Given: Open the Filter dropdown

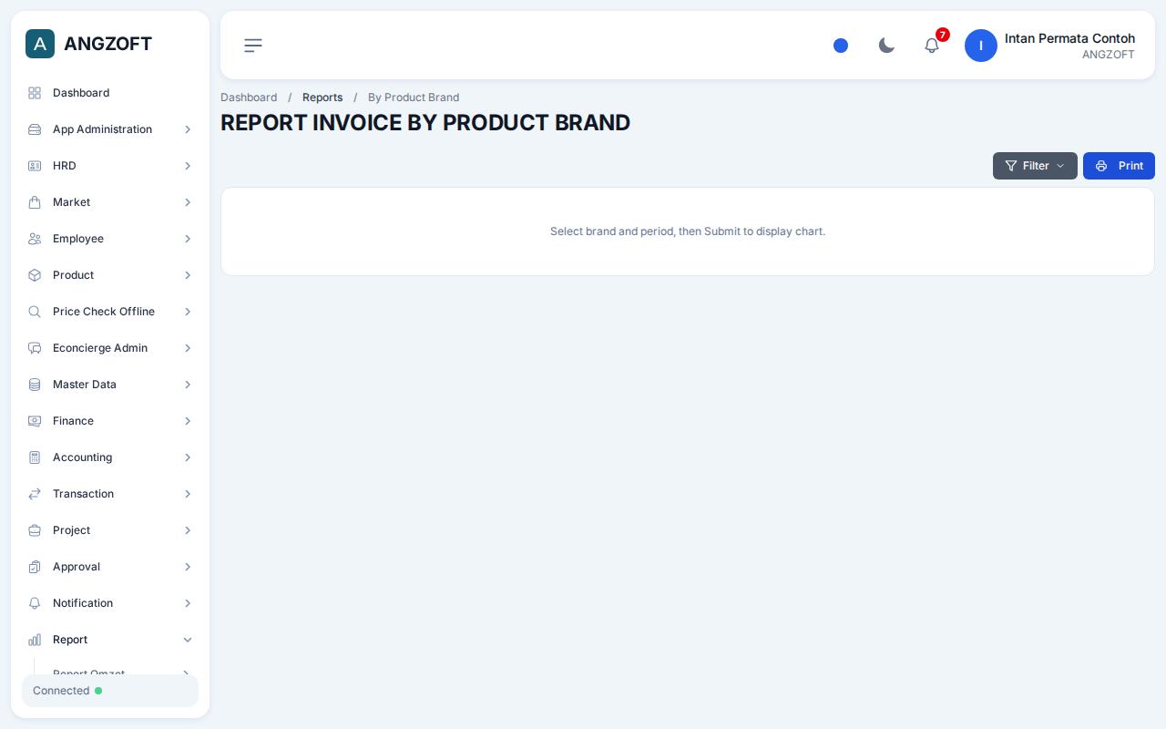Looking at the screenshot, I should tap(1035, 166).
